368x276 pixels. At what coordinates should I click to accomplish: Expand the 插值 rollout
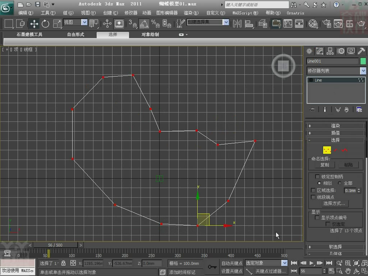coord(336,133)
